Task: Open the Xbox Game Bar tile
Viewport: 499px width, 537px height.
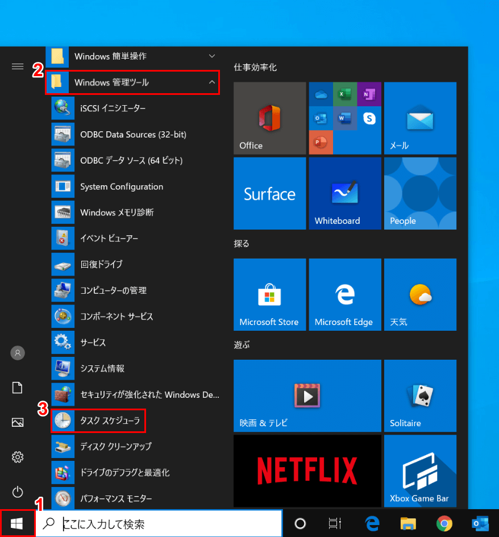Action: [x=420, y=471]
